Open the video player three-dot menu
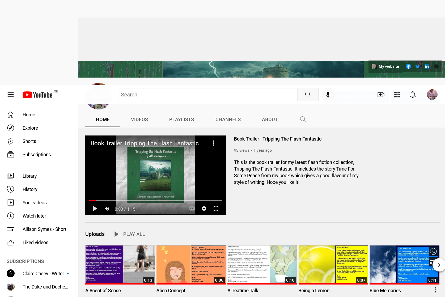Screen dimensions: 445x297 214,143
